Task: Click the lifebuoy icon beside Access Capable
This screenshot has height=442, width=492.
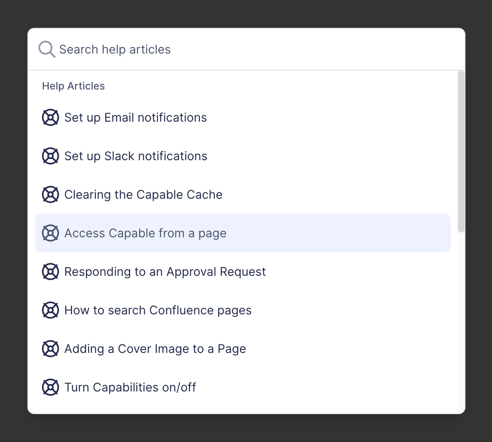Action: pyautogui.click(x=50, y=233)
